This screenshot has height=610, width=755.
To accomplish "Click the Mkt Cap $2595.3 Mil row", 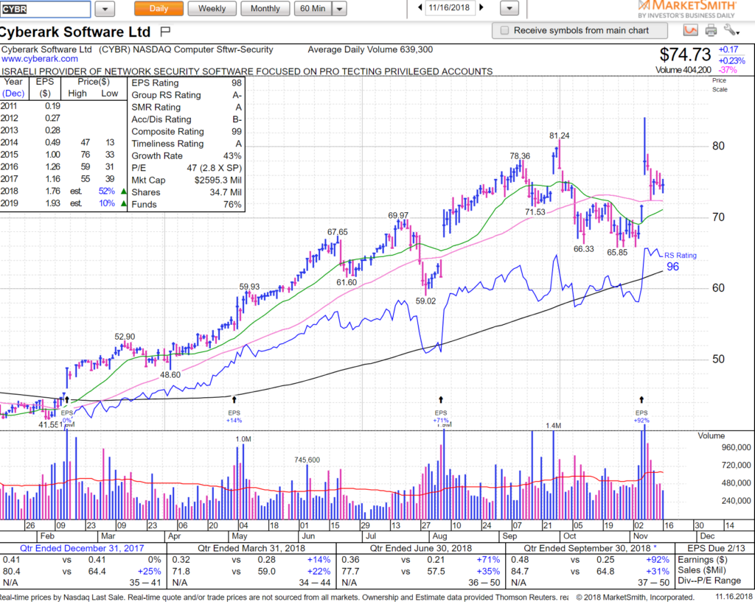I will pos(187,180).
